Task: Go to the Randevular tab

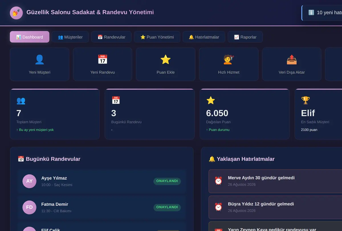Action: (111, 37)
